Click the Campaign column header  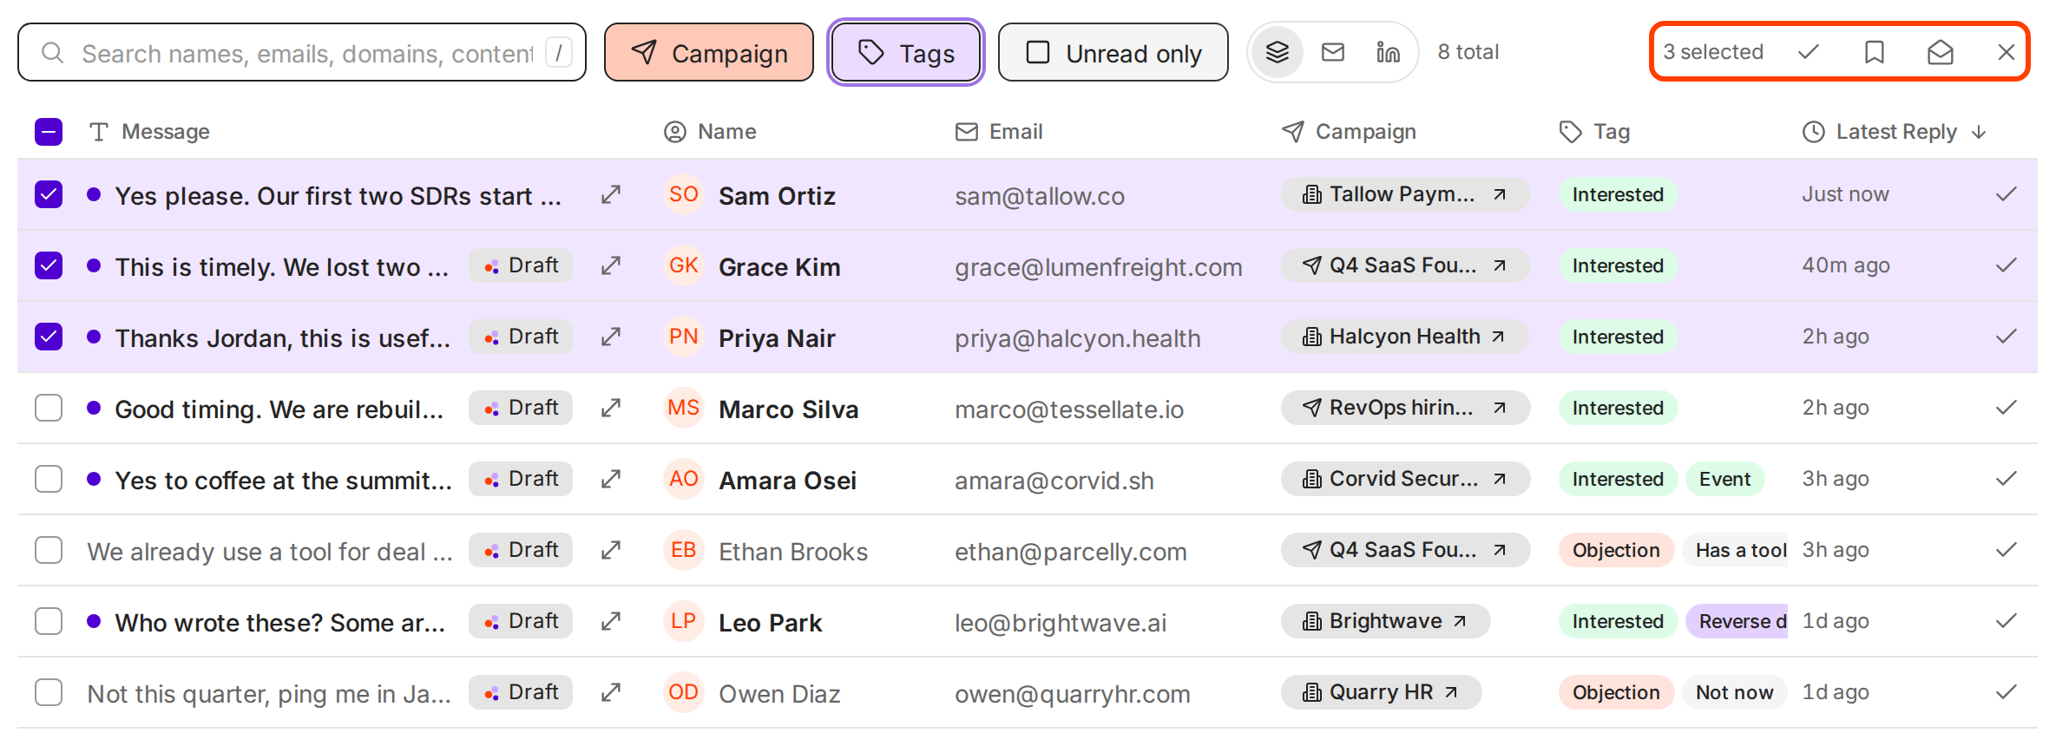point(1349,132)
